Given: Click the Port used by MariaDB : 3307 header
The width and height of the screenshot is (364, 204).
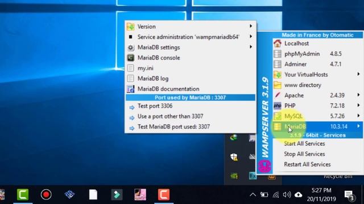Looking at the screenshot, I should click(191, 97).
